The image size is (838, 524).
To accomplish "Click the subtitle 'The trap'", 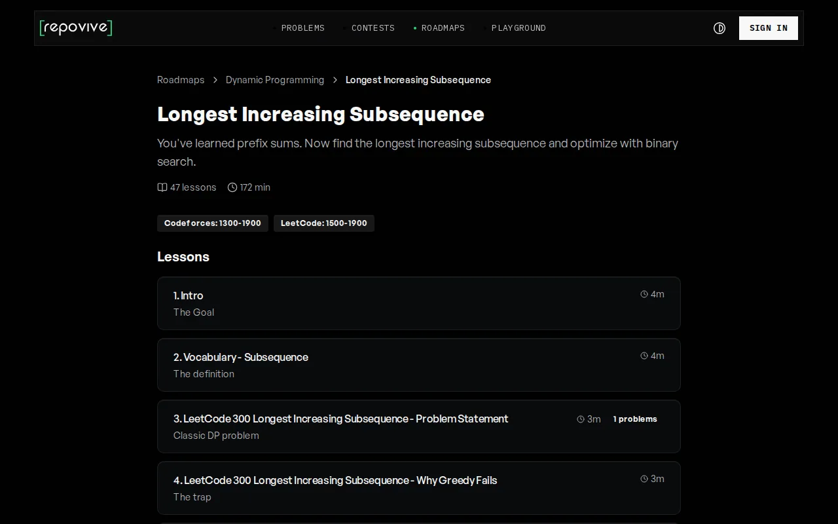I will [x=192, y=497].
